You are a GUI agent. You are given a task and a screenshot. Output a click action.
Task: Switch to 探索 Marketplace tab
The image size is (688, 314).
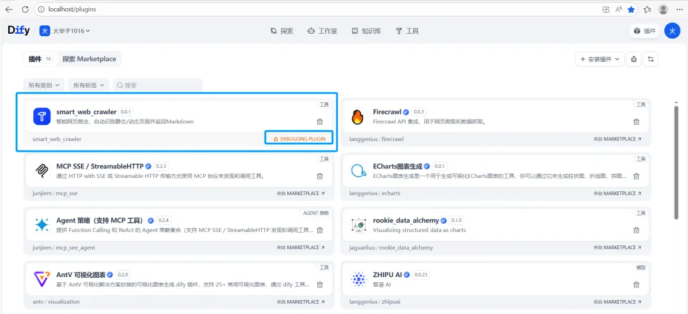coord(89,59)
